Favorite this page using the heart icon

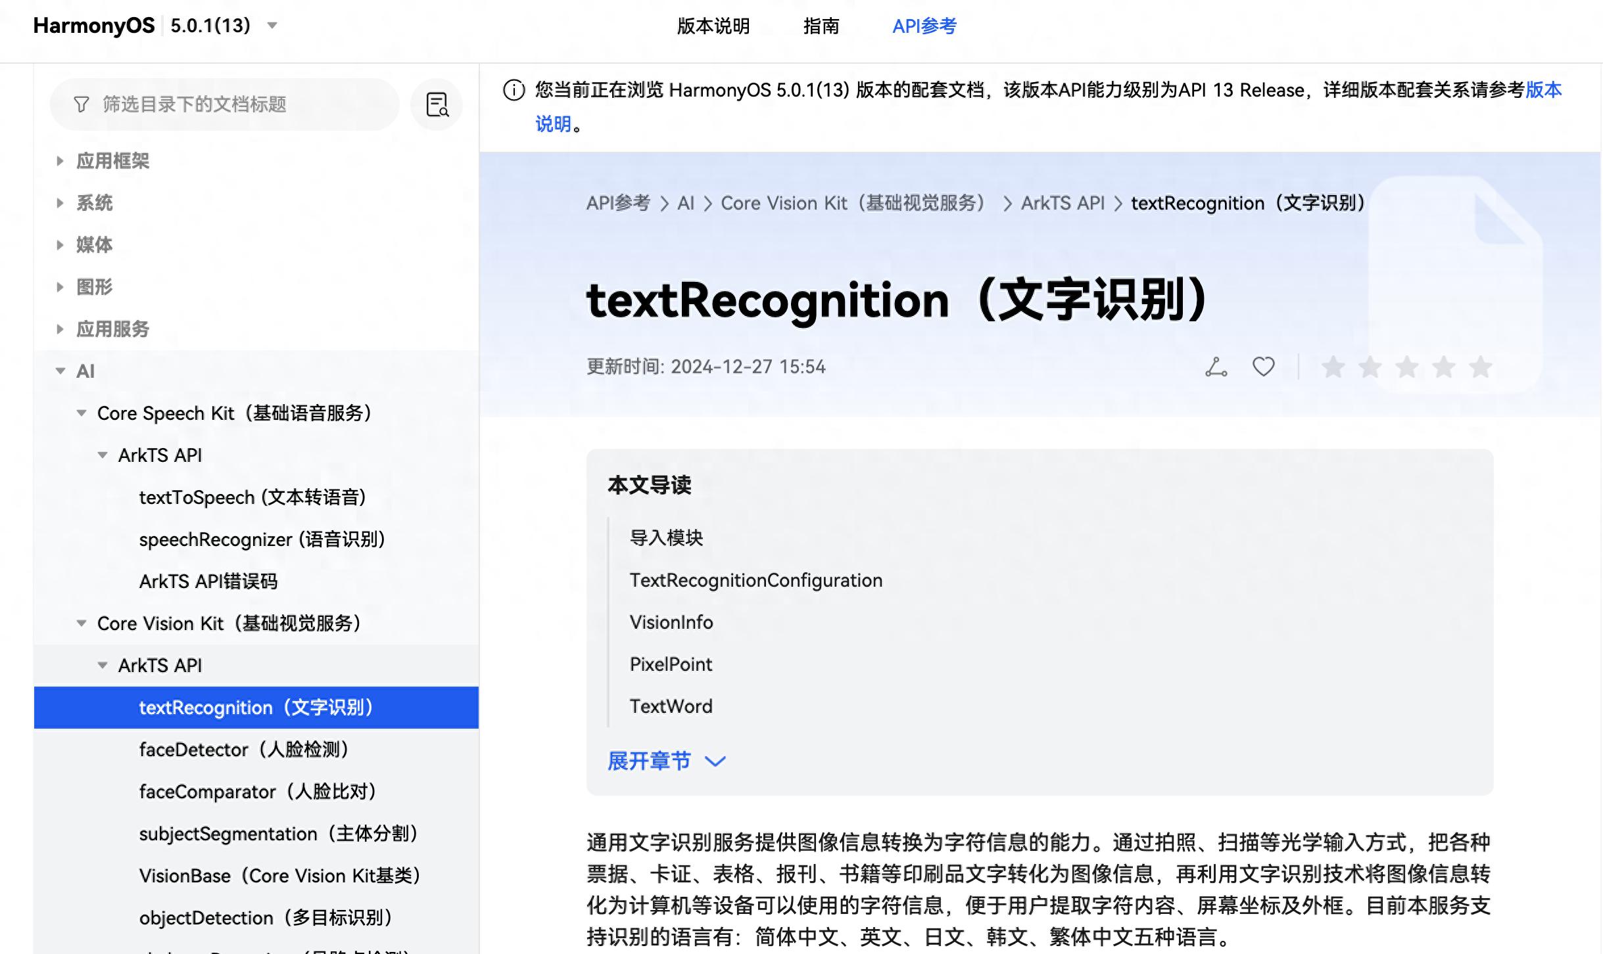tap(1262, 367)
